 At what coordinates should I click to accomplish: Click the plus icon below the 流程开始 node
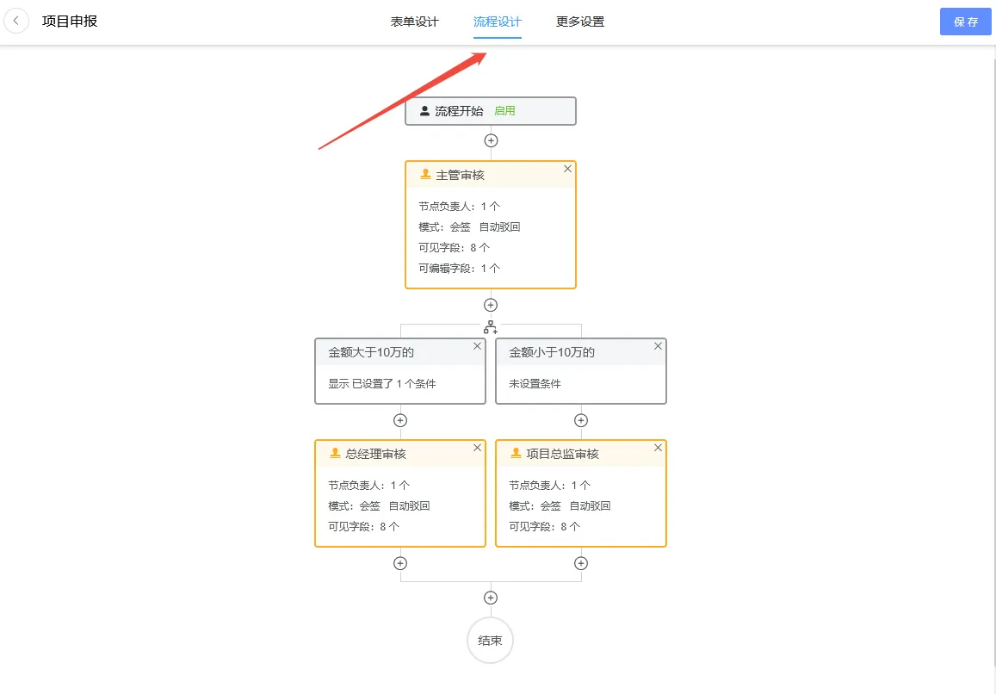click(491, 139)
